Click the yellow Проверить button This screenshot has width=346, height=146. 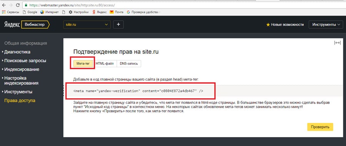click(x=320, y=127)
